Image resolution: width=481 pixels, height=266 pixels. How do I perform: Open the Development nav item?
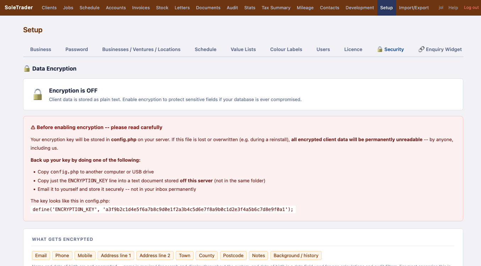tap(360, 7)
